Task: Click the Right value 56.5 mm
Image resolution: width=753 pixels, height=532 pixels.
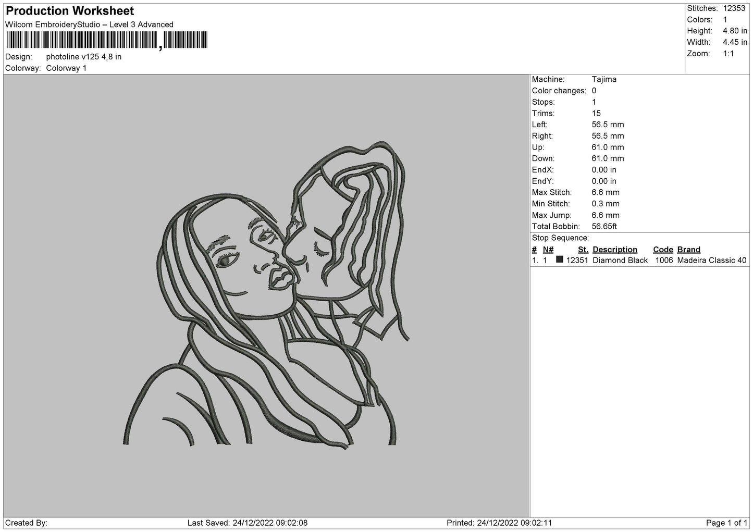Action: [x=608, y=136]
